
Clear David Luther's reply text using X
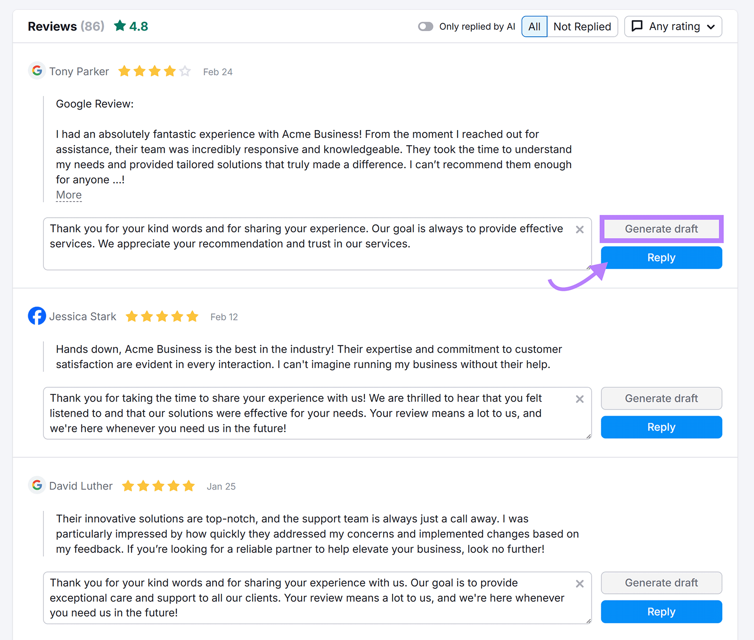coord(580,584)
